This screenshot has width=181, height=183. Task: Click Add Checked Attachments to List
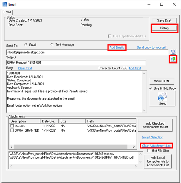[x=155, y=125]
